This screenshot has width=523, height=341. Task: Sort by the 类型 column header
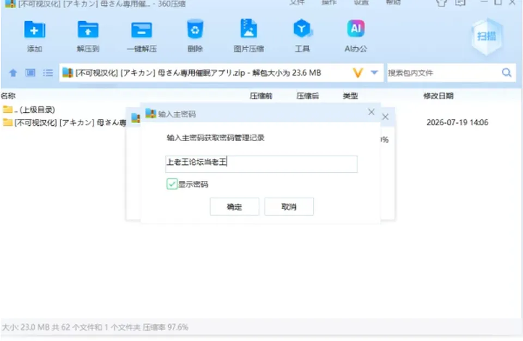(350, 96)
